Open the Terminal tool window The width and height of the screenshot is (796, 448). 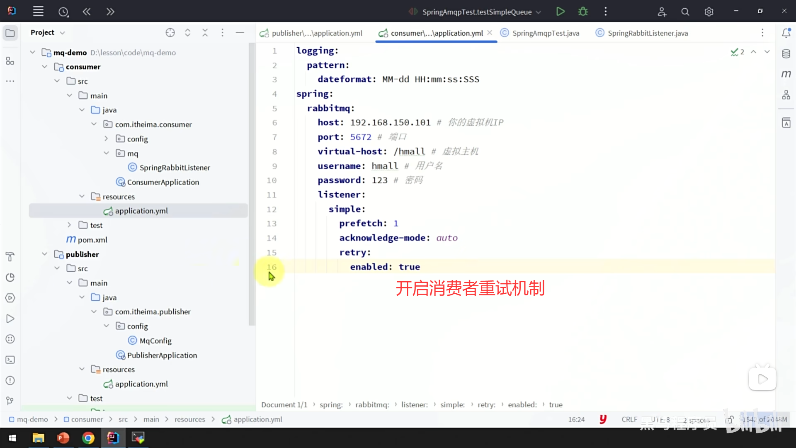pos(10,360)
